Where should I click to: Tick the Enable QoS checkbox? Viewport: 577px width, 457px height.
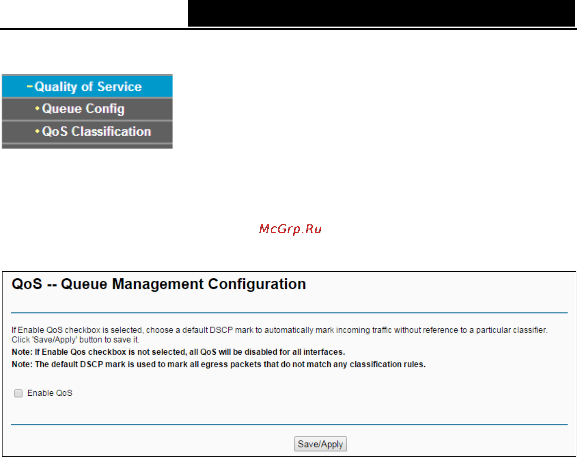click(x=18, y=393)
